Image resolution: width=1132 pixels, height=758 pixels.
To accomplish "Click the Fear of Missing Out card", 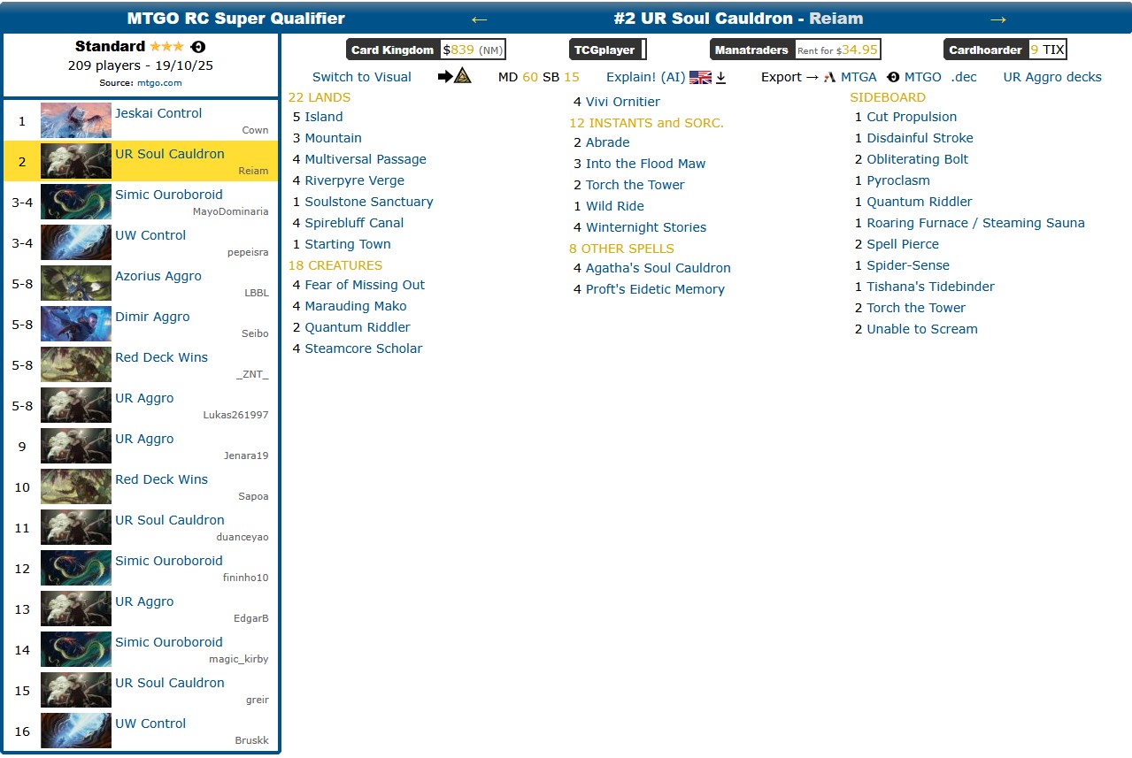I will coord(365,285).
